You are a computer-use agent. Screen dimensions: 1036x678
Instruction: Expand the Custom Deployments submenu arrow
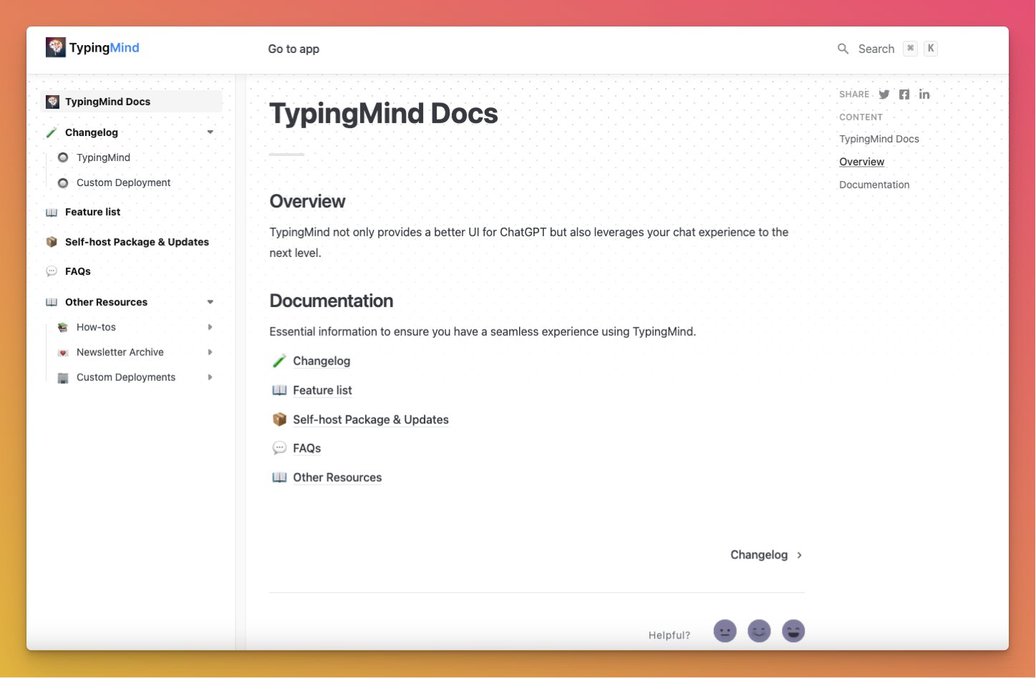coord(210,377)
